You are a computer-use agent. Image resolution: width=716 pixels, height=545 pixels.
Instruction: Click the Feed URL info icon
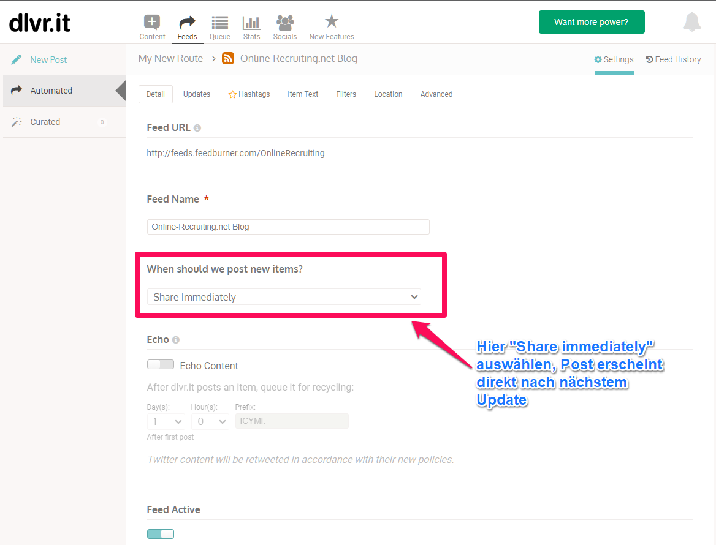click(197, 128)
